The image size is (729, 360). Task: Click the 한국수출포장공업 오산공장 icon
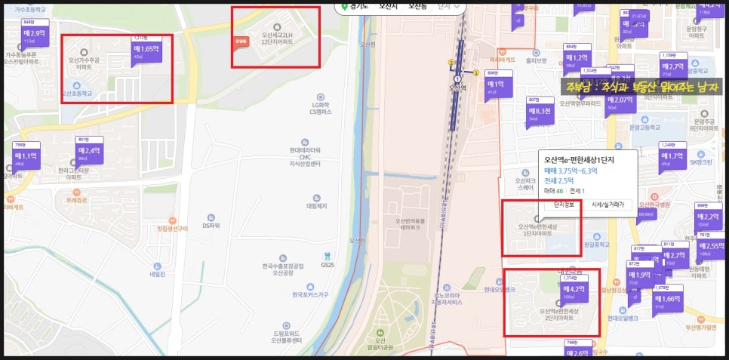(x=283, y=258)
